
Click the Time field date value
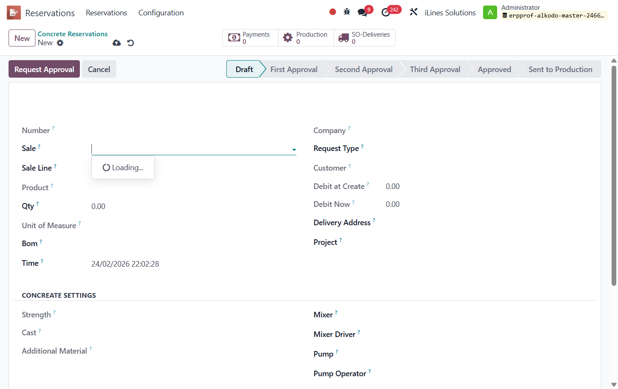125,264
